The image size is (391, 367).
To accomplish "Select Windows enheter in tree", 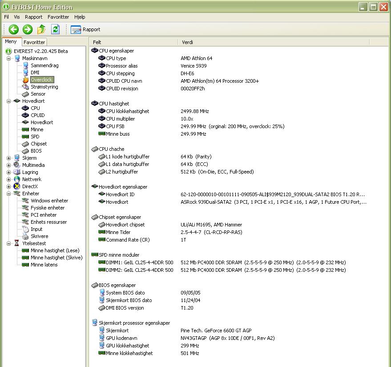I will [49, 201].
